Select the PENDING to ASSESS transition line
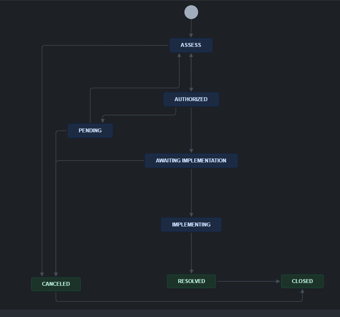The height and width of the screenshot is (317, 340). tap(135, 88)
